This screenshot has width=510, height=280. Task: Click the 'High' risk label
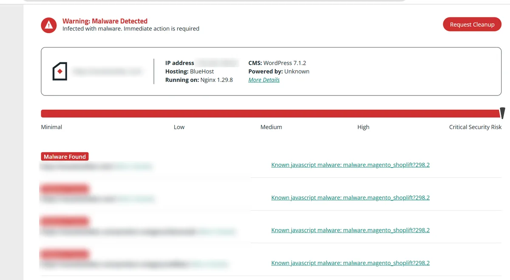click(363, 127)
